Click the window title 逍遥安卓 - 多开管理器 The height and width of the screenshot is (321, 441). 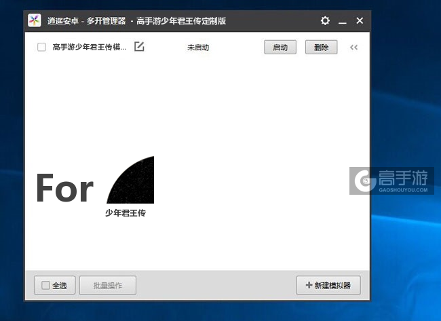pyautogui.click(x=86, y=21)
